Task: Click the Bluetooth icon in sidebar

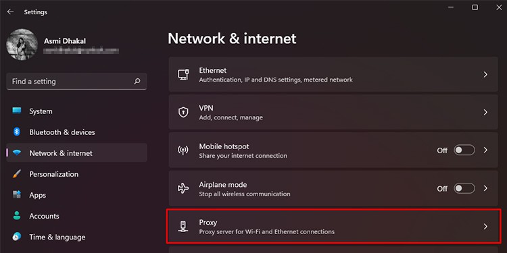Action: [x=17, y=132]
